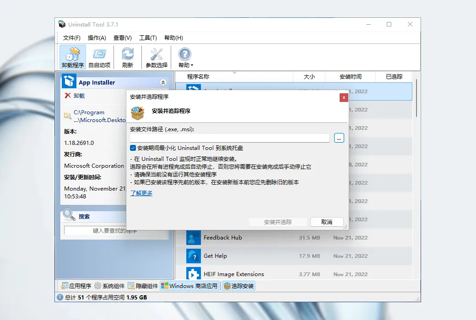Focus the 键入要查找的程序 search field
The height and width of the screenshot is (320, 476).
(115, 230)
